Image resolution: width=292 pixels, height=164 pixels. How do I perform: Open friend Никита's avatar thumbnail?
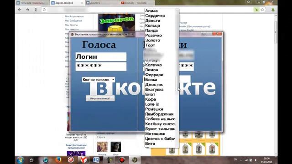pos(102,147)
